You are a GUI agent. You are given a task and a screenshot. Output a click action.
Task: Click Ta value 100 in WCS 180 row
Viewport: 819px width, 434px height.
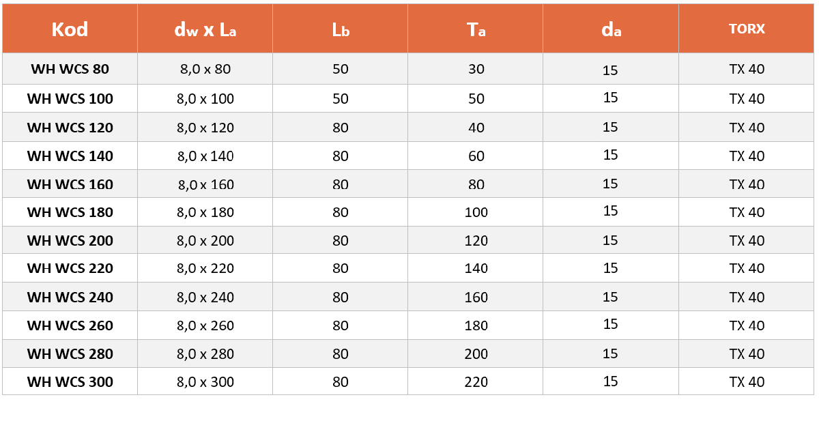tap(476, 212)
